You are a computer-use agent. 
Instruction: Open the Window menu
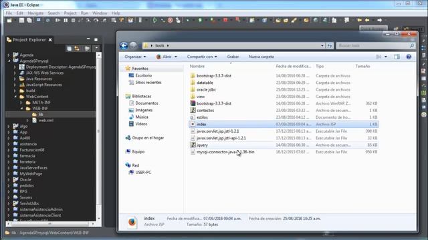click(100, 13)
